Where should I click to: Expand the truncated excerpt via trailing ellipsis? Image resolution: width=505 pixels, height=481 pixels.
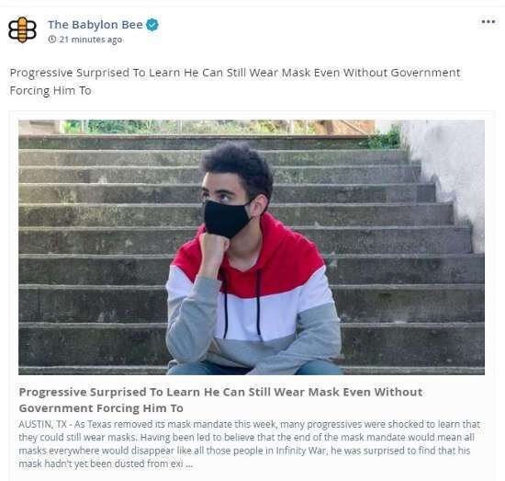point(189,464)
